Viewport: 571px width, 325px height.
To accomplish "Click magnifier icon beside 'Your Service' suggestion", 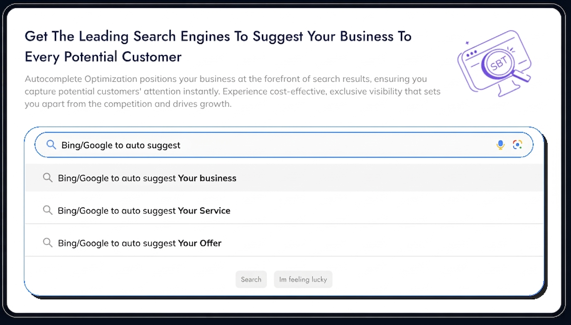I will [x=48, y=210].
